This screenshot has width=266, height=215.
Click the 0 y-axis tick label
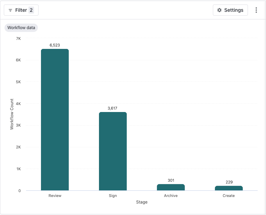19,191
